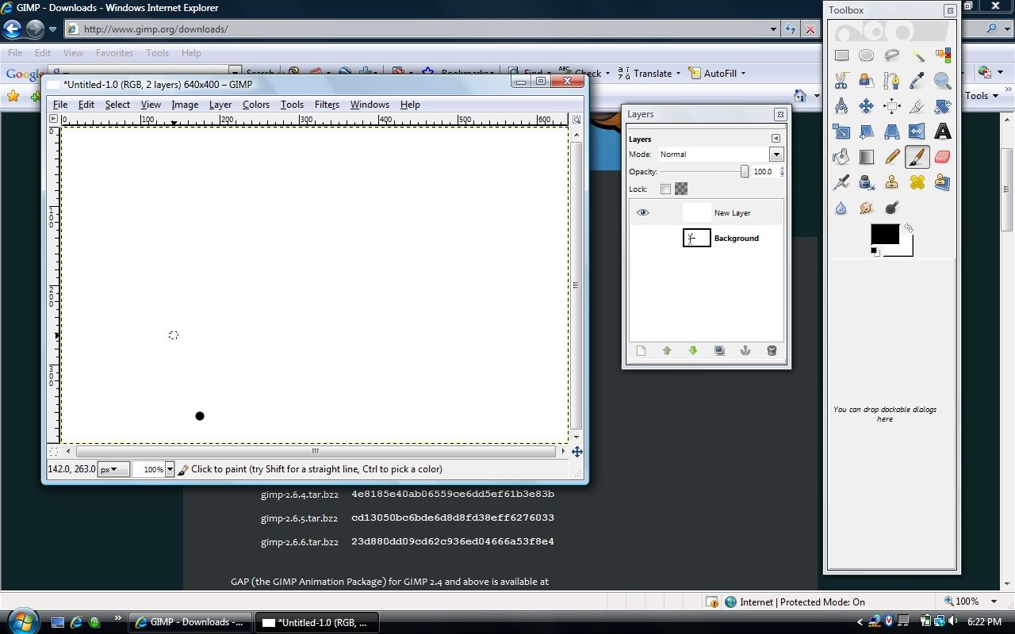Toggle the alpha channel lock in Layers

tap(680, 189)
